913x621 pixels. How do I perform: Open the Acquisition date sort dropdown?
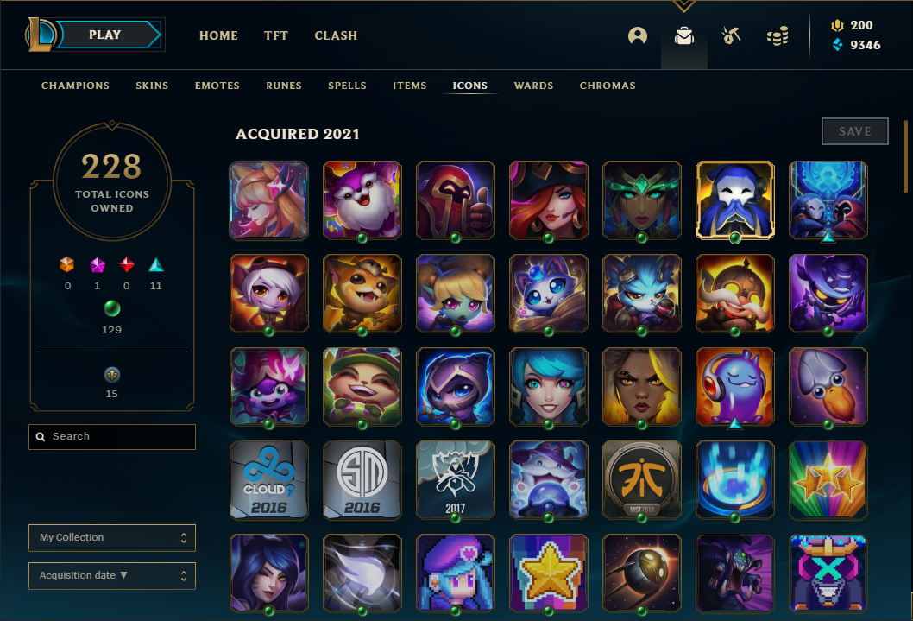click(112, 575)
